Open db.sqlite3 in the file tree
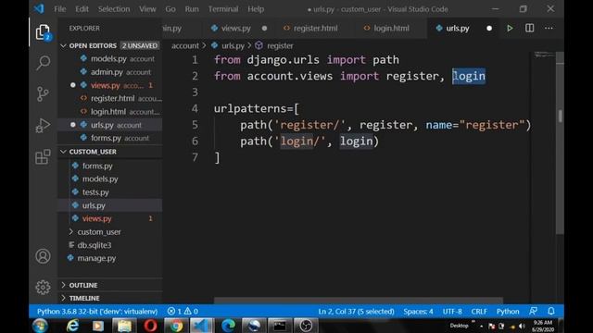 tap(95, 245)
